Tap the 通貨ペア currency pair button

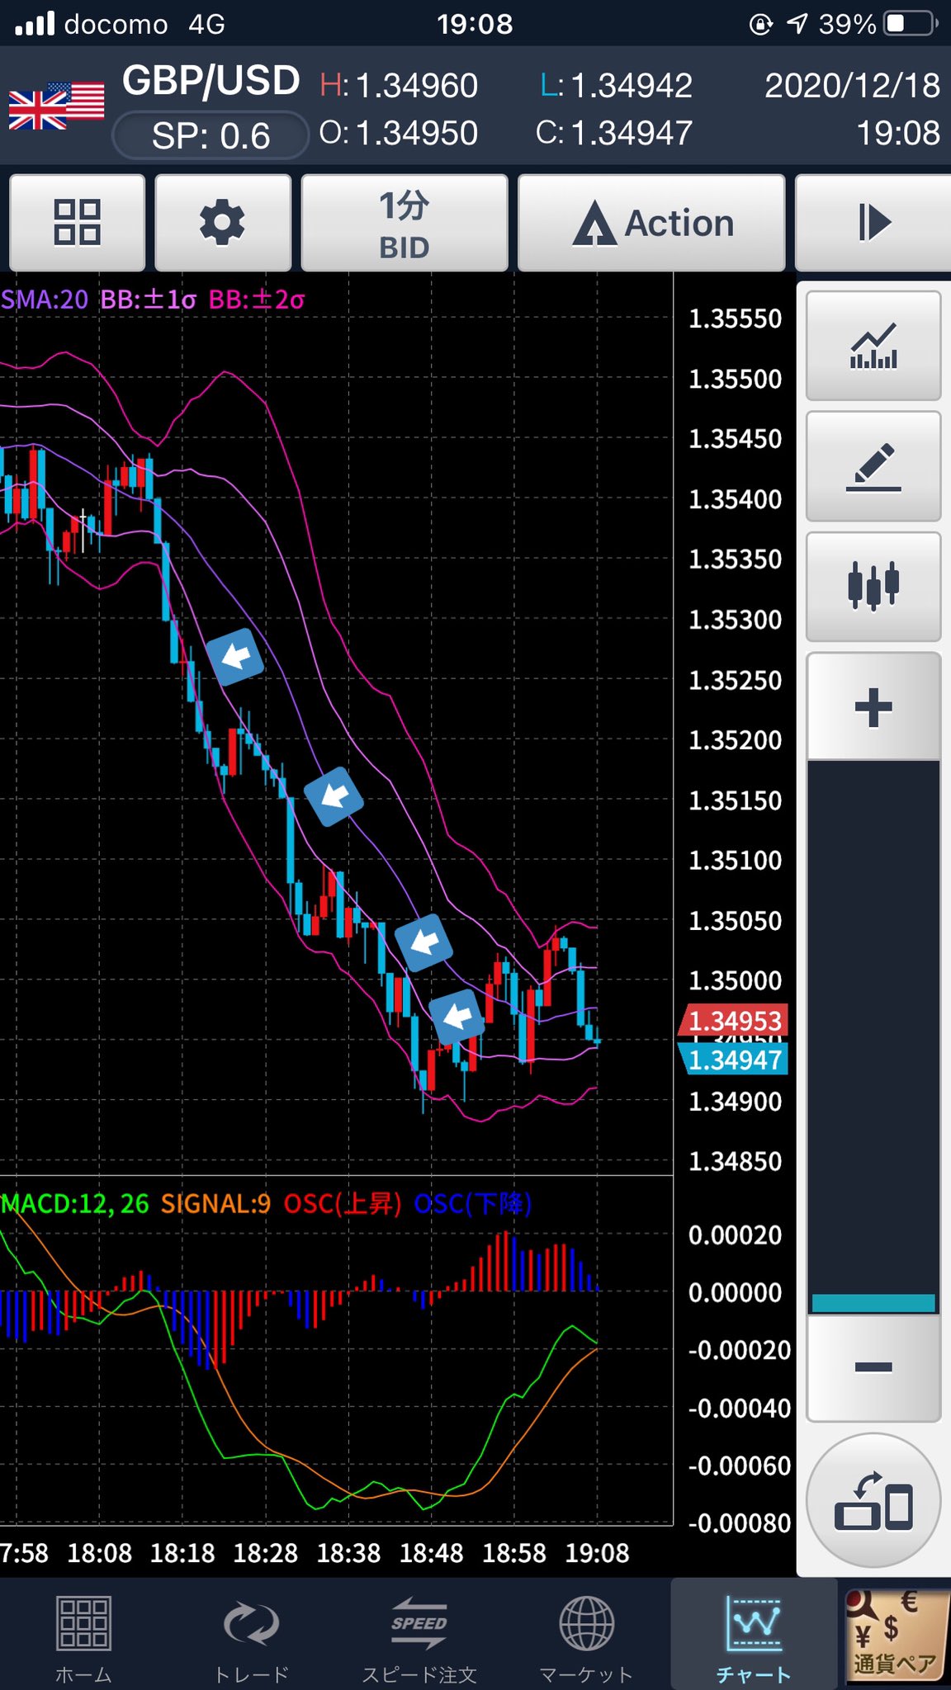pyautogui.click(x=895, y=1636)
